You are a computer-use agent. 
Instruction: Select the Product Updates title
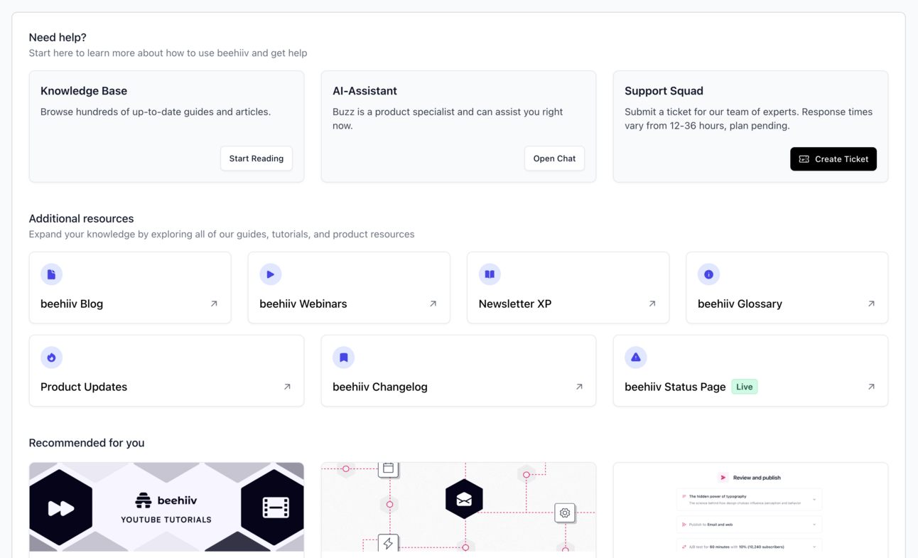pyautogui.click(x=84, y=387)
